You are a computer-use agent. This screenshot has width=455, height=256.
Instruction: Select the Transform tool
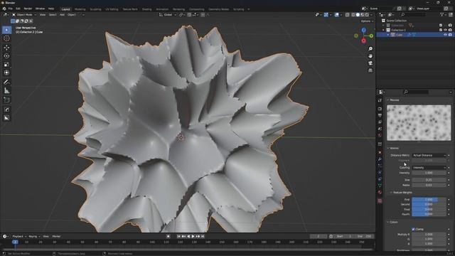(x=6, y=73)
